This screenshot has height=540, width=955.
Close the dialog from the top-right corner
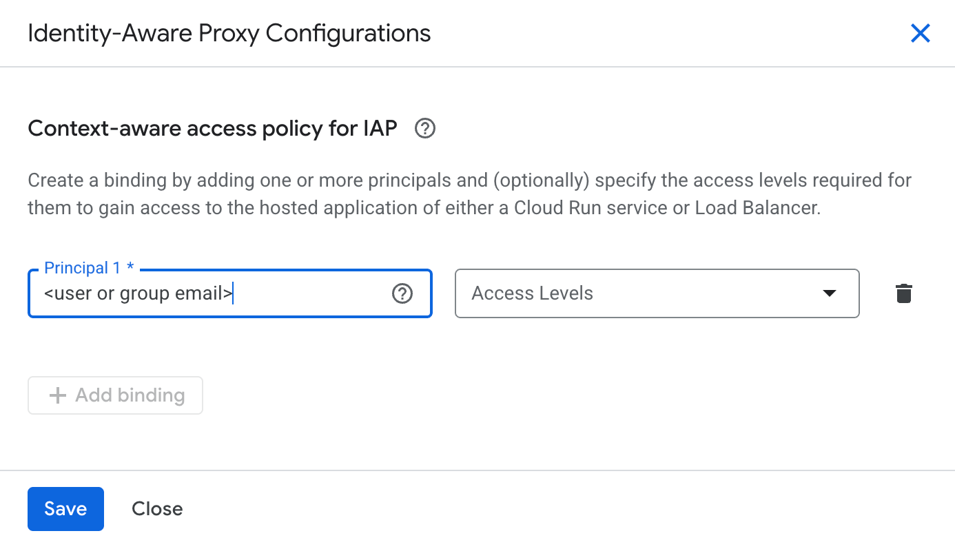(x=921, y=32)
